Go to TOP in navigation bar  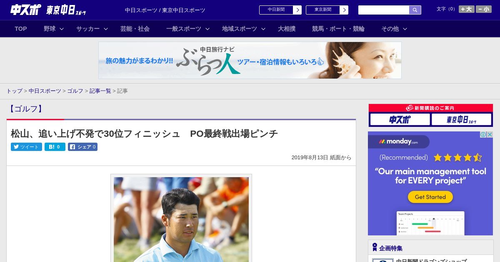tap(21, 29)
